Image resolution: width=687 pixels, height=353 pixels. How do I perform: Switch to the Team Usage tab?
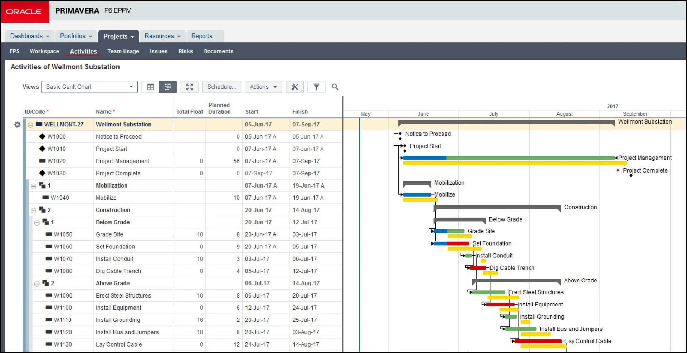(123, 52)
